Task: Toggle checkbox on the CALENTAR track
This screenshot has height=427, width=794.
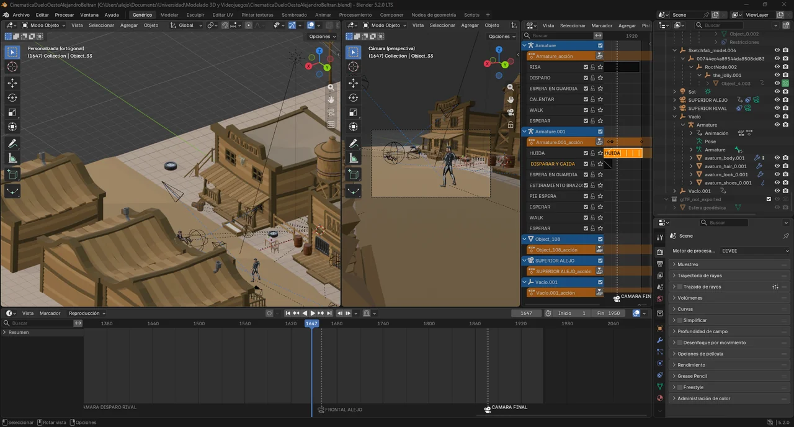Action: (x=586, y=99)
